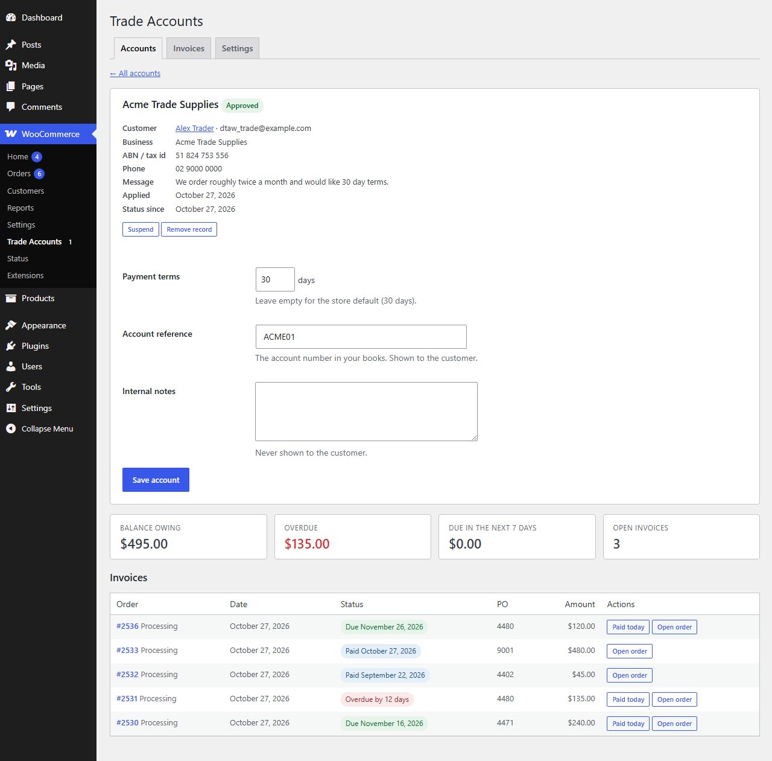Open order link #2536
772x761 pixels.
(127, 626)
